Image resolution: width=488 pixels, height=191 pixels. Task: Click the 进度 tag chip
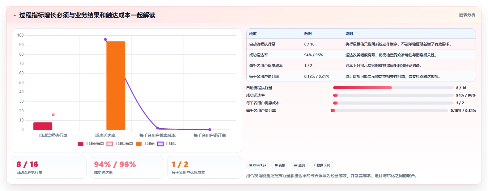(x=299, y=165)
